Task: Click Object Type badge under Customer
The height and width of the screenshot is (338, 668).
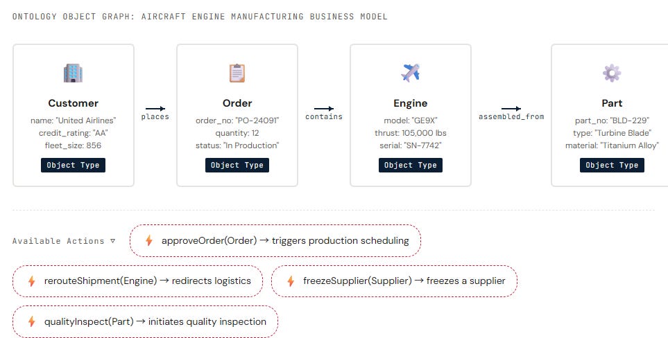Action: 73,165
